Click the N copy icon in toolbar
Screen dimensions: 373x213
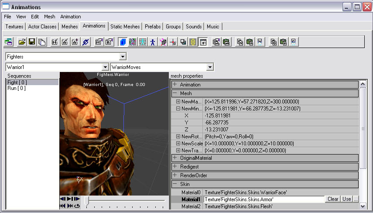240,42
